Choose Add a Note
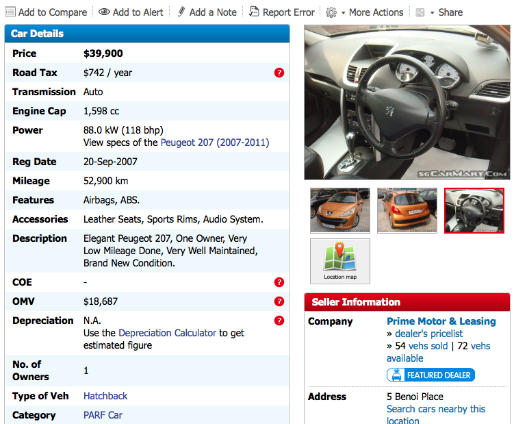The image size is (514, 424). 213,12
